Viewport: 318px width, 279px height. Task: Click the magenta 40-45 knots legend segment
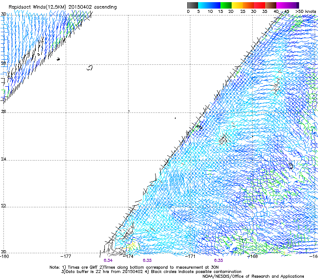click(282, 5)
